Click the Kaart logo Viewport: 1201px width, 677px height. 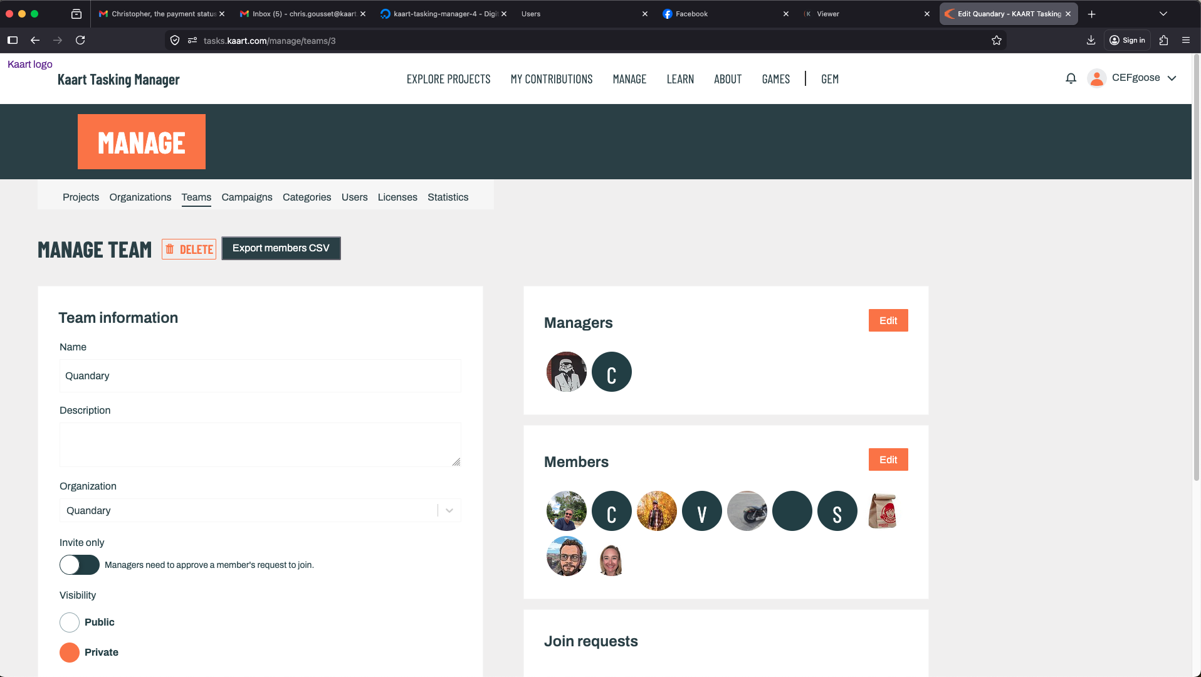tap(29, 63)
